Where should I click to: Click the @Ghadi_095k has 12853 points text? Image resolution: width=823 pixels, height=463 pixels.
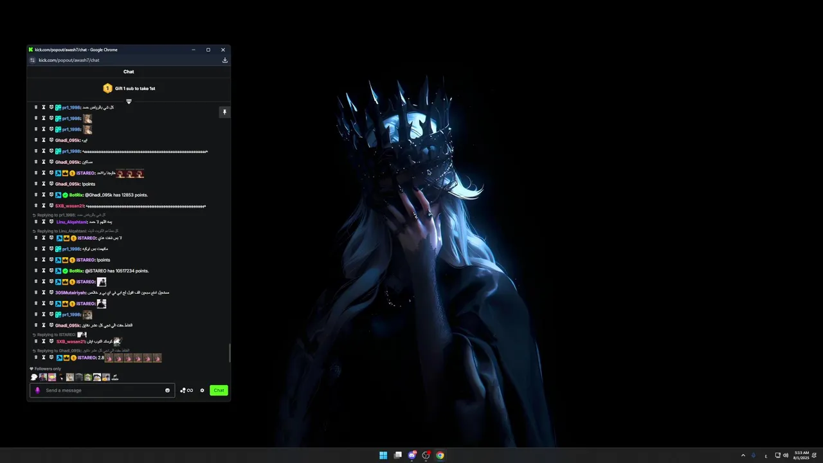pos(116,195)
